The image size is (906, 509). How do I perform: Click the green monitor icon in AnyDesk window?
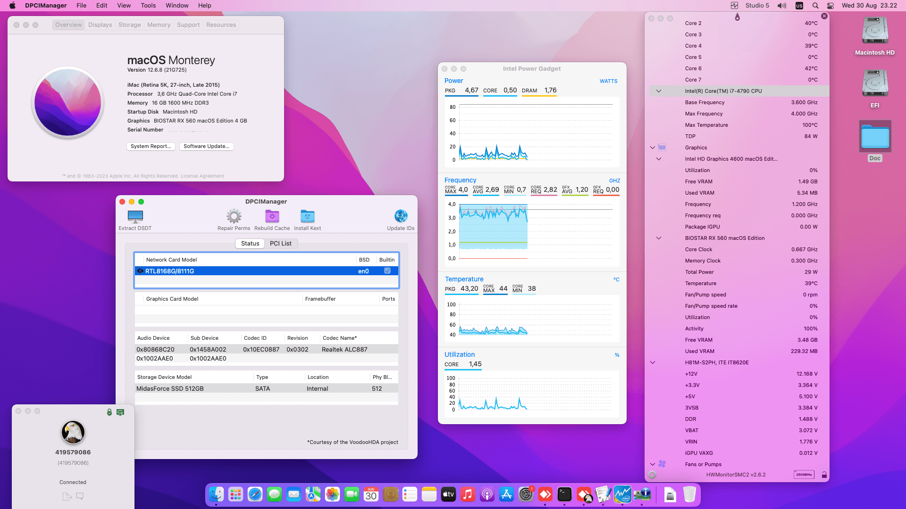(x=120, y=412)
